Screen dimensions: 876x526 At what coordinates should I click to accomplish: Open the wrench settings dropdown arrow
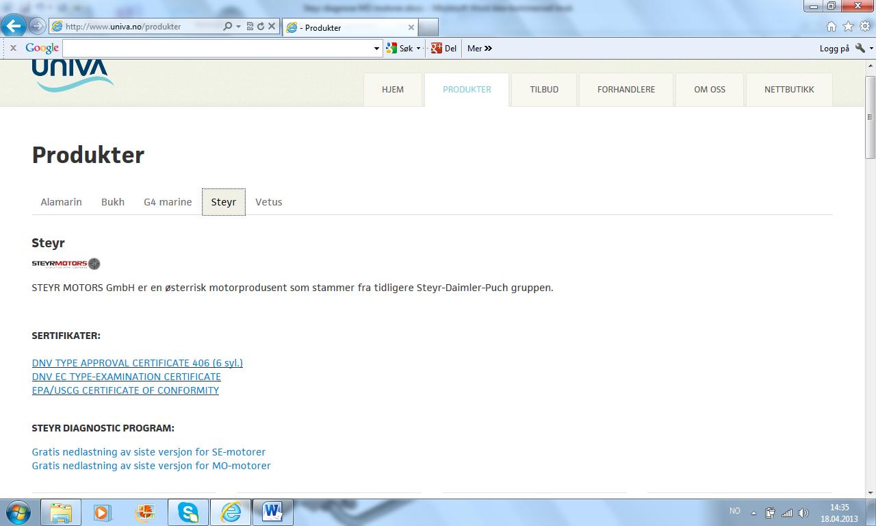point(871,48)
